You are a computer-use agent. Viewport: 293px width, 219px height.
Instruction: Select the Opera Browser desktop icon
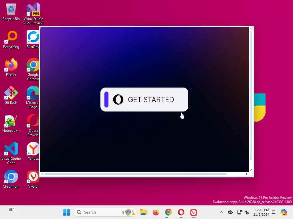(x=33, y=125)
